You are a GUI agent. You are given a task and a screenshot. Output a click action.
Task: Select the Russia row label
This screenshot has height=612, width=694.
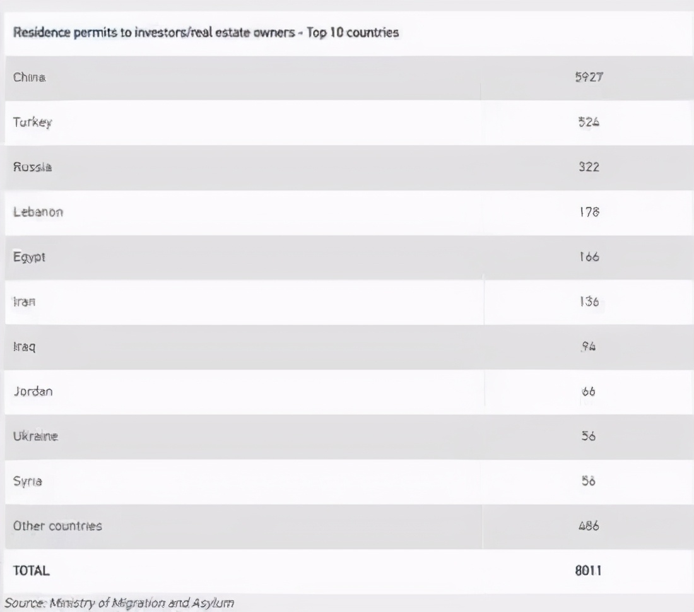pyautogui.click(x=31, y=168)
